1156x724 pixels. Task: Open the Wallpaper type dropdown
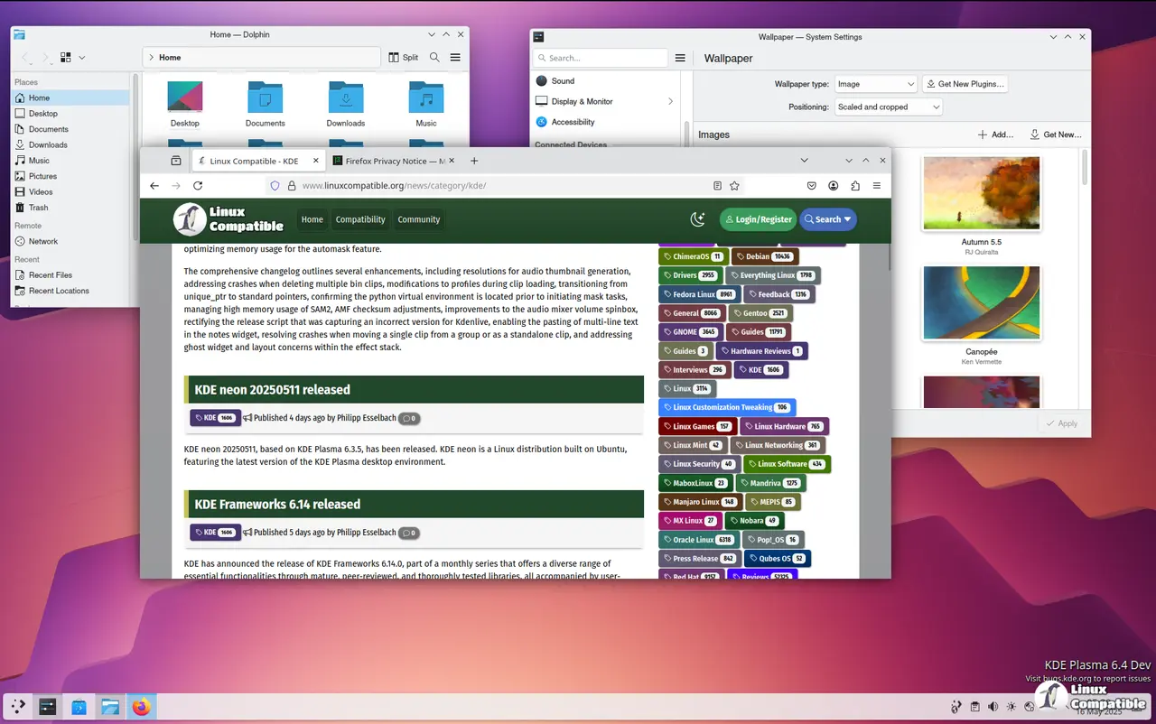[875, 84]
